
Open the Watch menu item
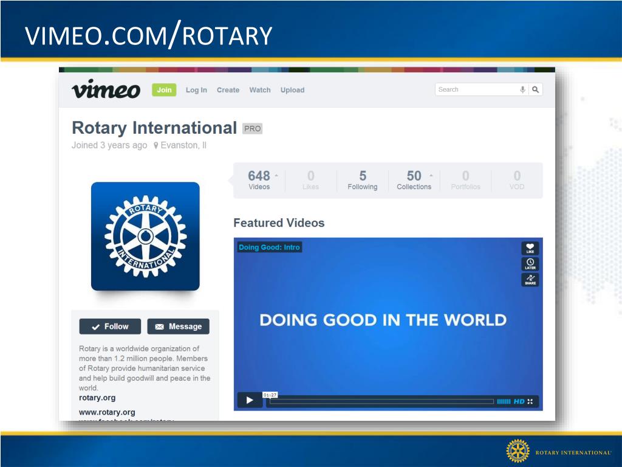coord(259,90)
